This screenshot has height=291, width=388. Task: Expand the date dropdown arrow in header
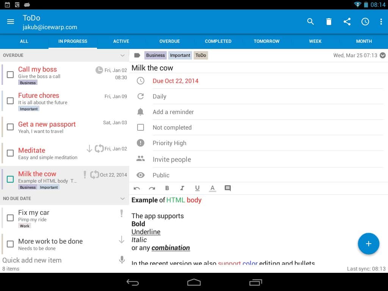[x=383, y=55]
